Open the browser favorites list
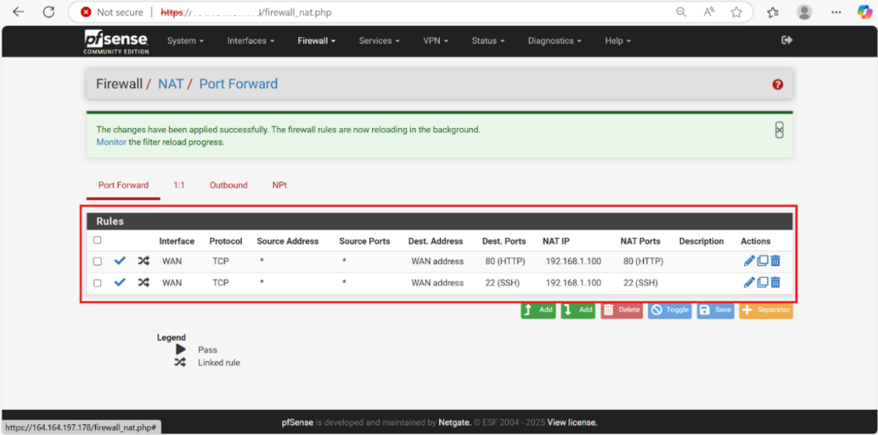 773,12
